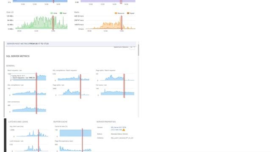The height and width of the screenshot is (152, 271).
Task: Click the Server/Host Metrics section header
Action: point(71,44)
